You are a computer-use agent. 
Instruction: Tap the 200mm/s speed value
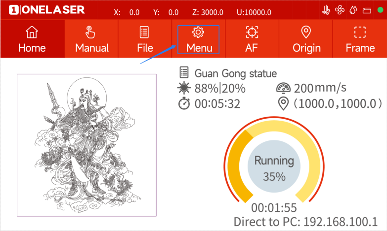320,88
